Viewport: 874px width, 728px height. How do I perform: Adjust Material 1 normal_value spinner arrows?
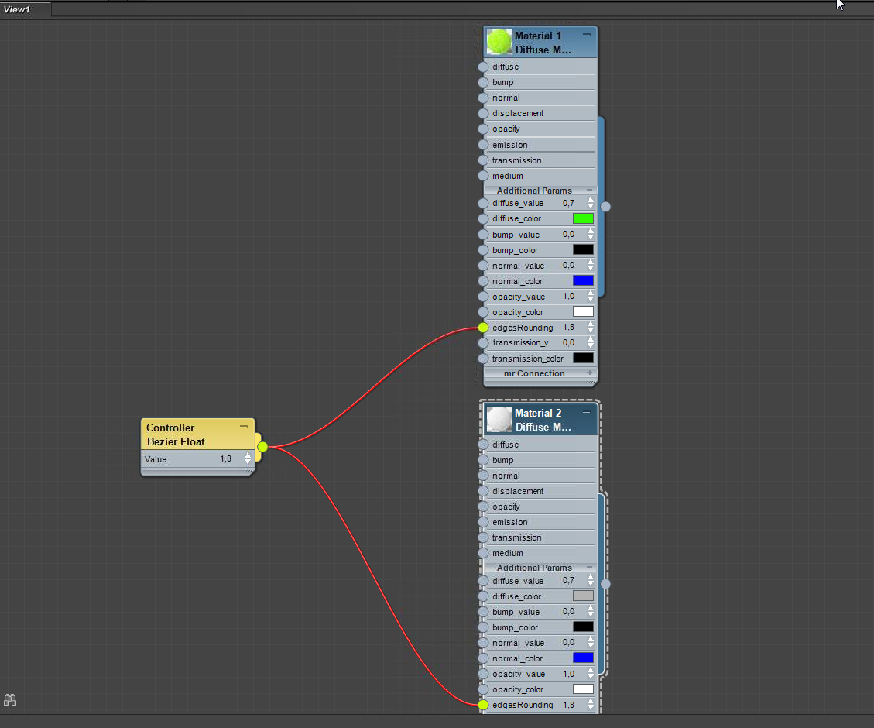(591, 266)
